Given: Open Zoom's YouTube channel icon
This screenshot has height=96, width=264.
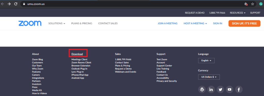Looking at the screenshot, I should (x=229, y=90).
